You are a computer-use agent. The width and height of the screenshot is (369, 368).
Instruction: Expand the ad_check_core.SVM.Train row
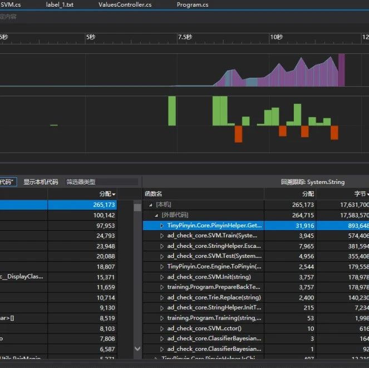(x=162, y=236)
